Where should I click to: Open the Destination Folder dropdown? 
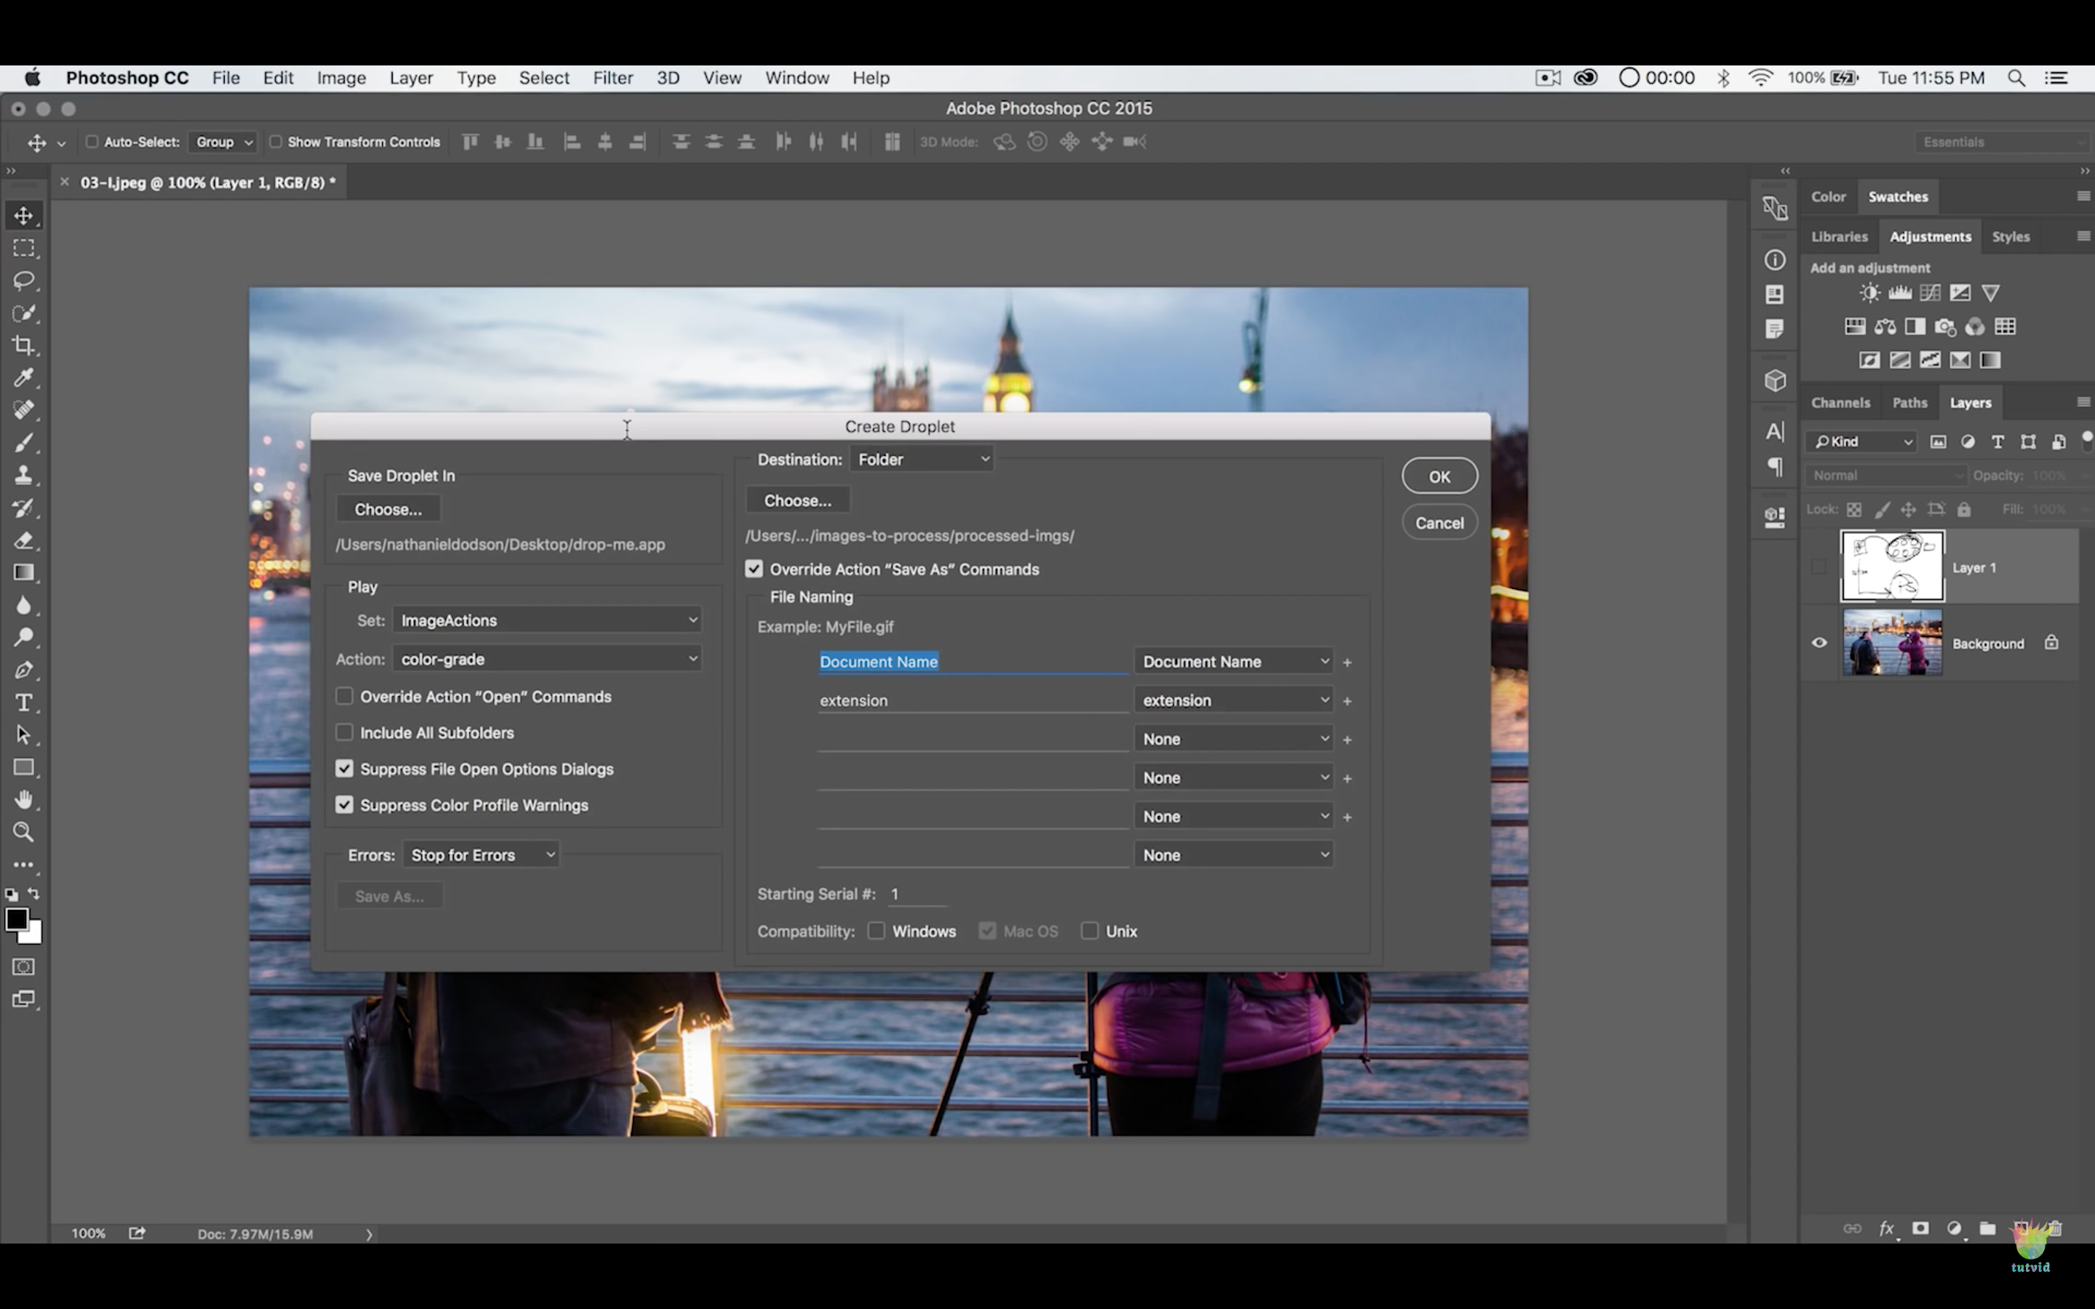pos(921,460)
